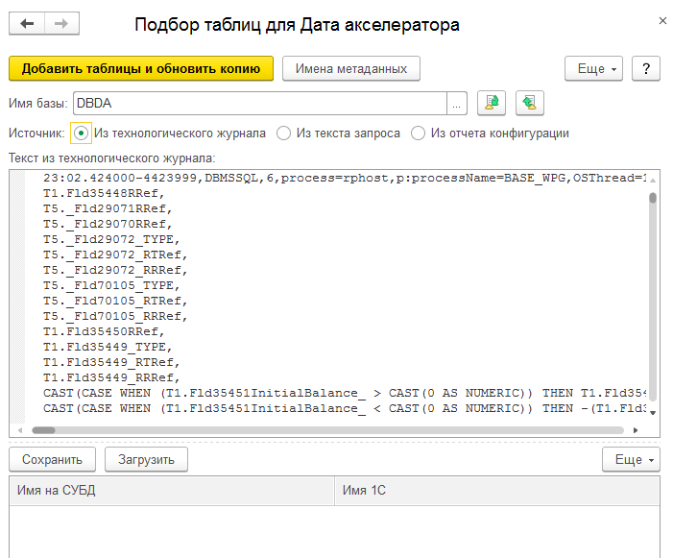Choose Из отчета конфигурации as source
Image resolution: width=673 pixels, height=558 pixels.
[x=419, y=133]
